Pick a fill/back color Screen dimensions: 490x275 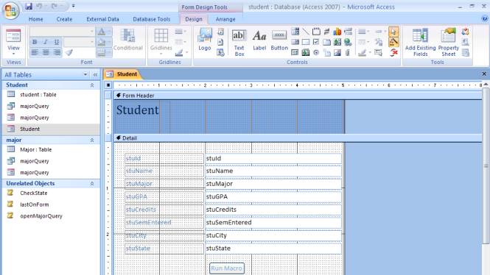click(x=102, y=42)
